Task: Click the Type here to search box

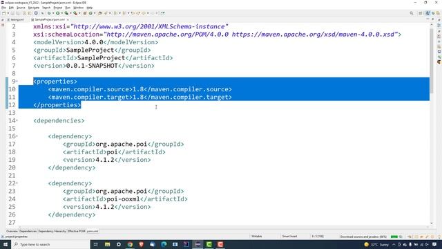Action: tap(50, 244)
